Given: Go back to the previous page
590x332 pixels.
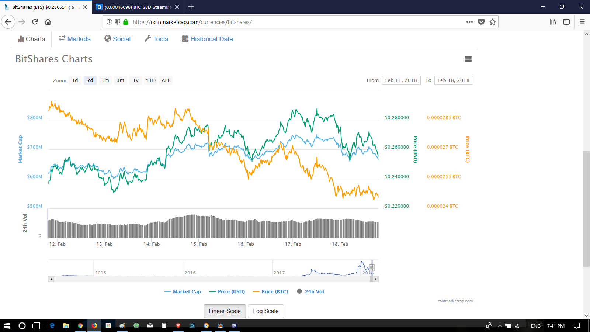Looking at the screenshot, I should (x=8, y=22).
